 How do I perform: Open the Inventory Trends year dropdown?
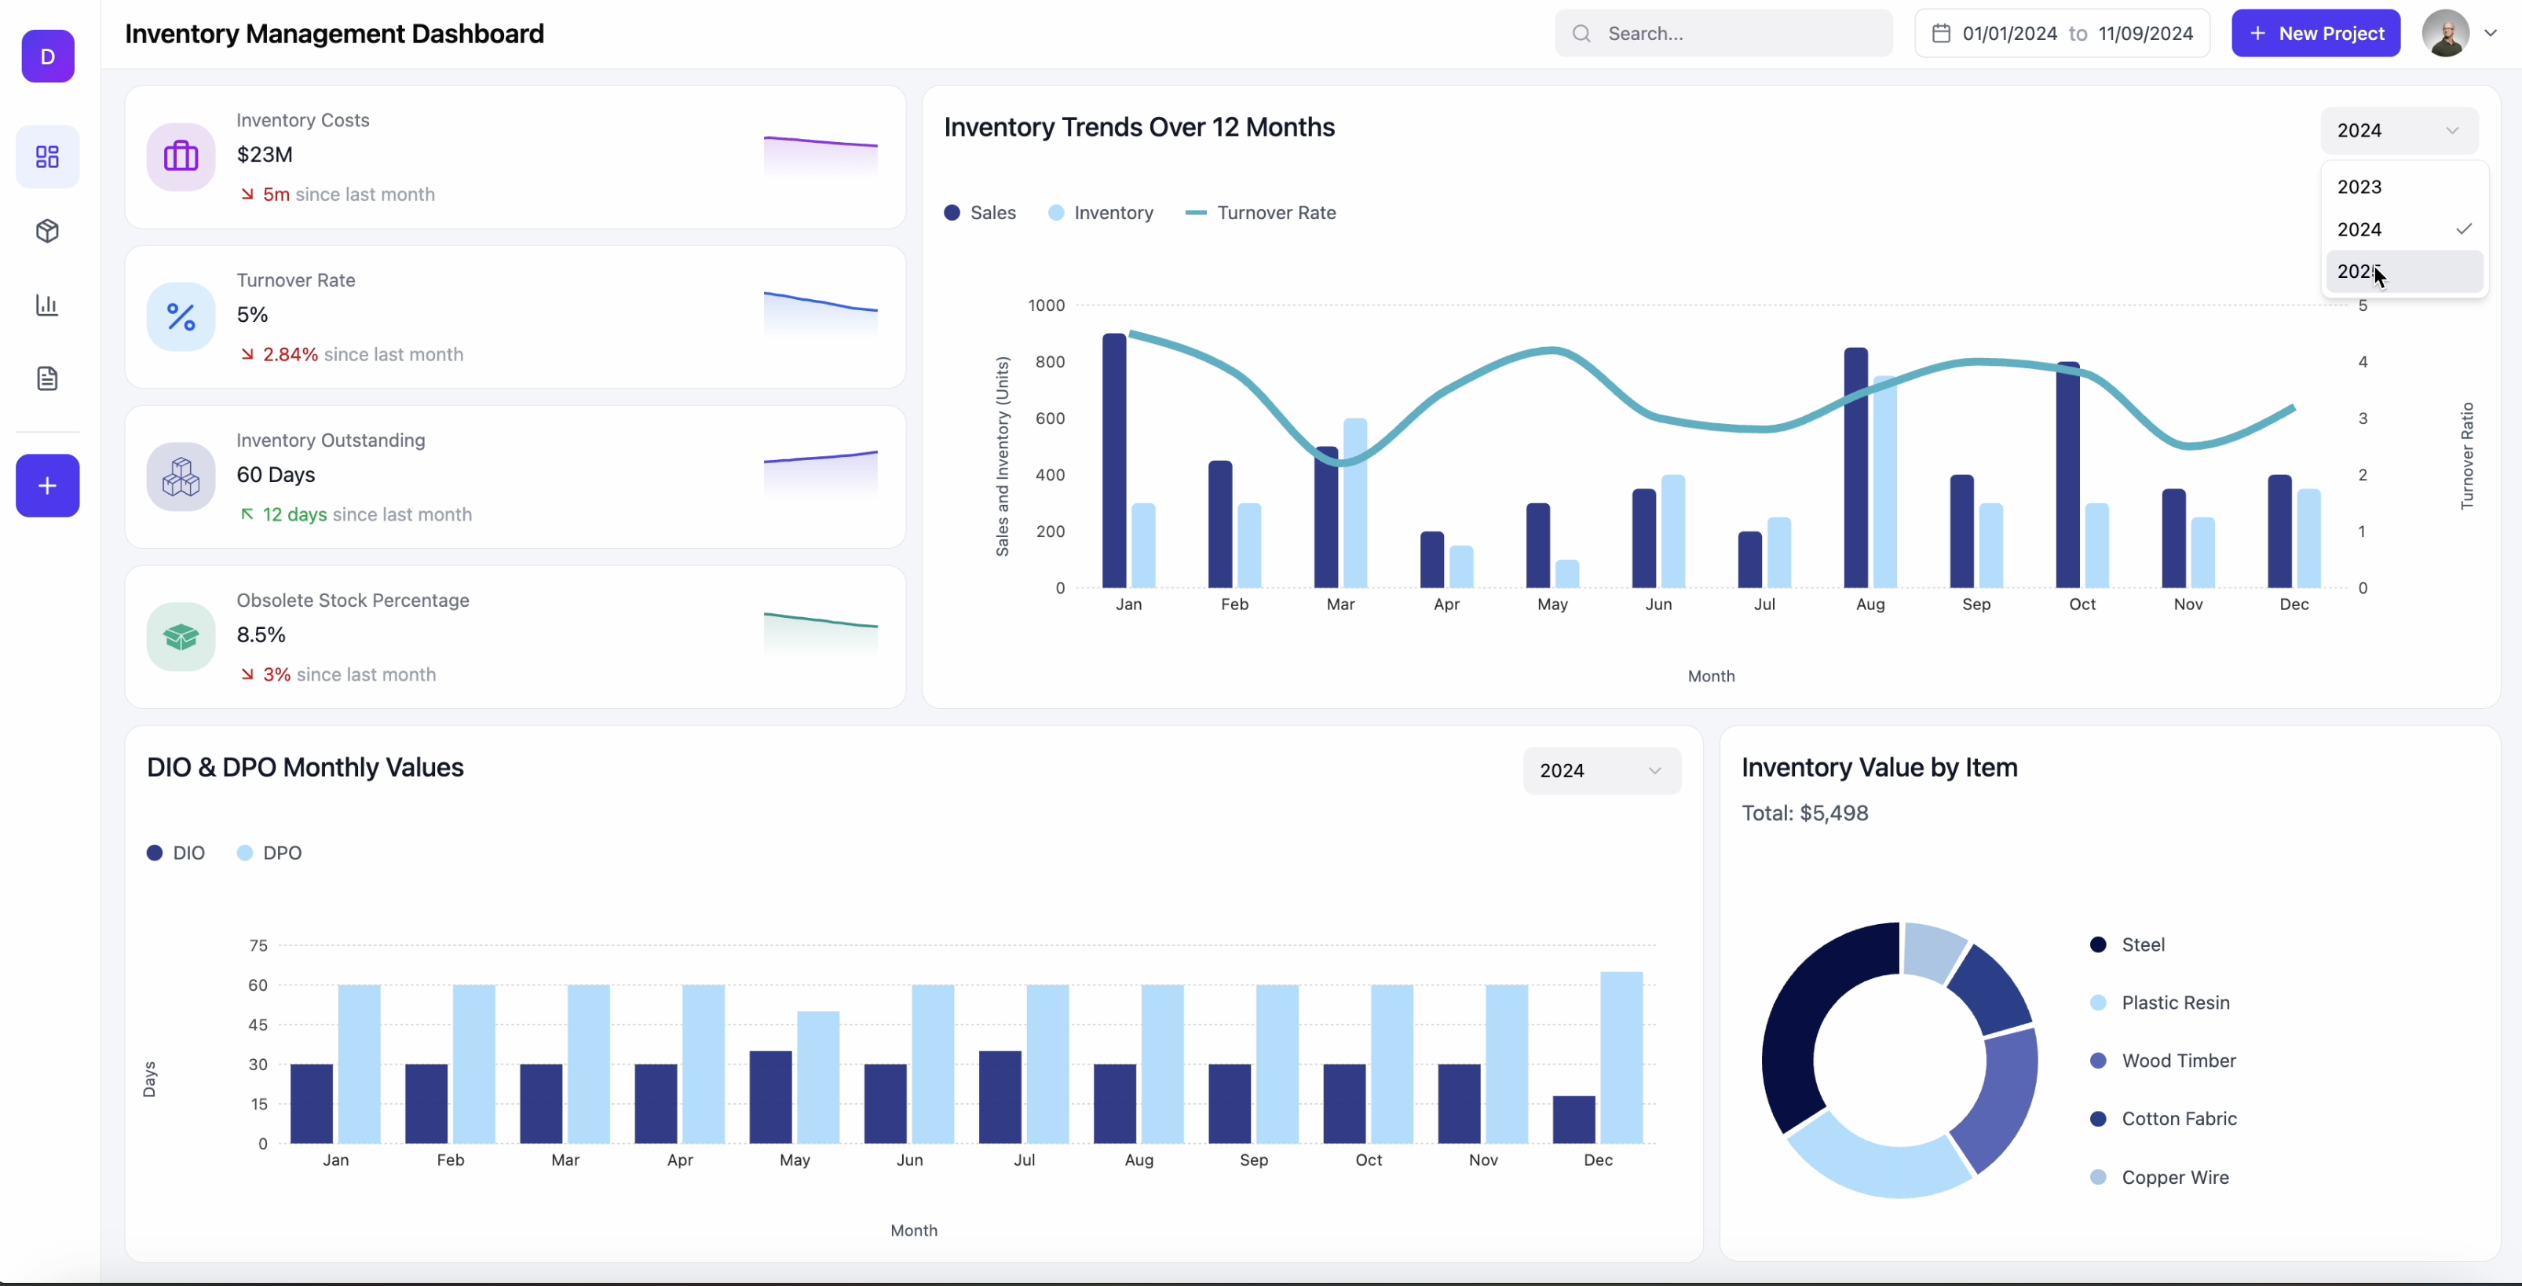2399,130
